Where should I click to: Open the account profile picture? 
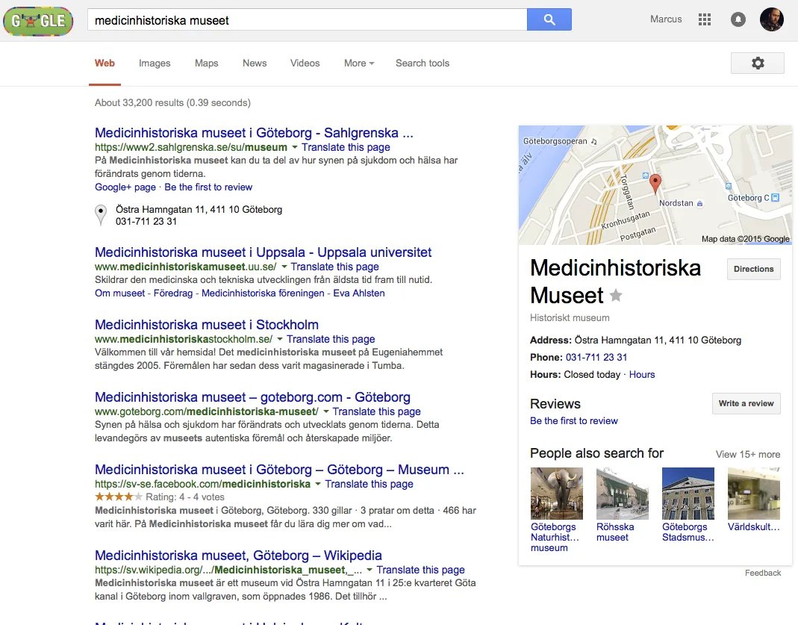tap(772, 19)
